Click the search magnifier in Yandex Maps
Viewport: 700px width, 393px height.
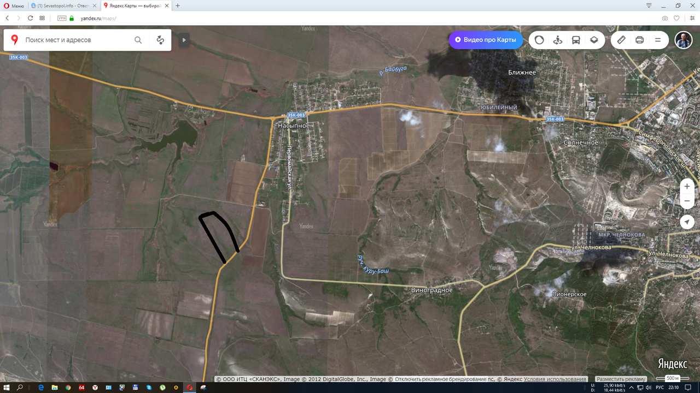click(138, 40)
